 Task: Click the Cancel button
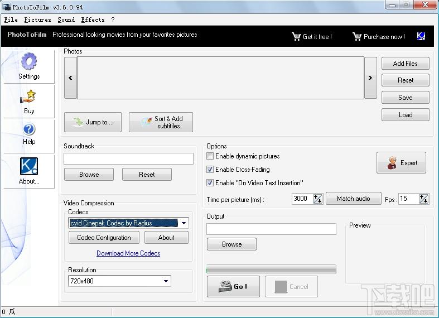coord(291,286)
